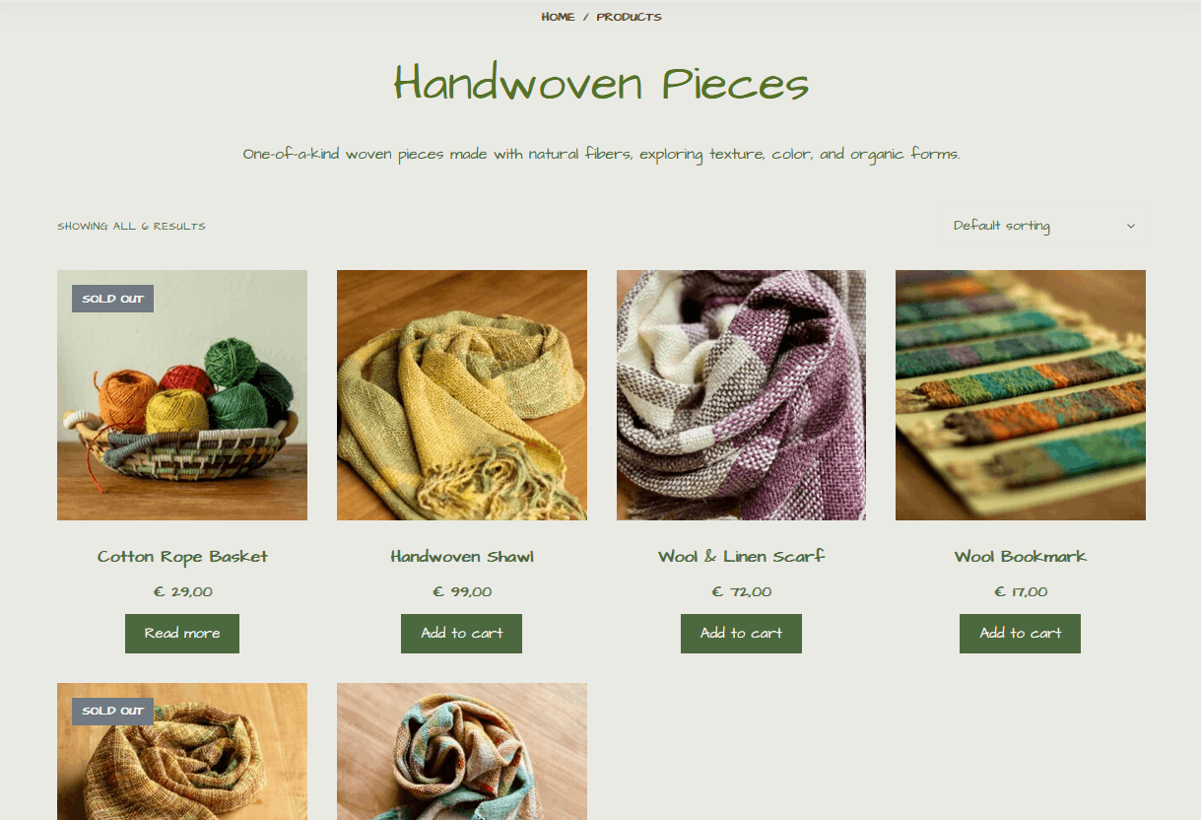Open the Default sorting dropdown
Viewport: 1201px width, 820px height.
pos(1041,226)
